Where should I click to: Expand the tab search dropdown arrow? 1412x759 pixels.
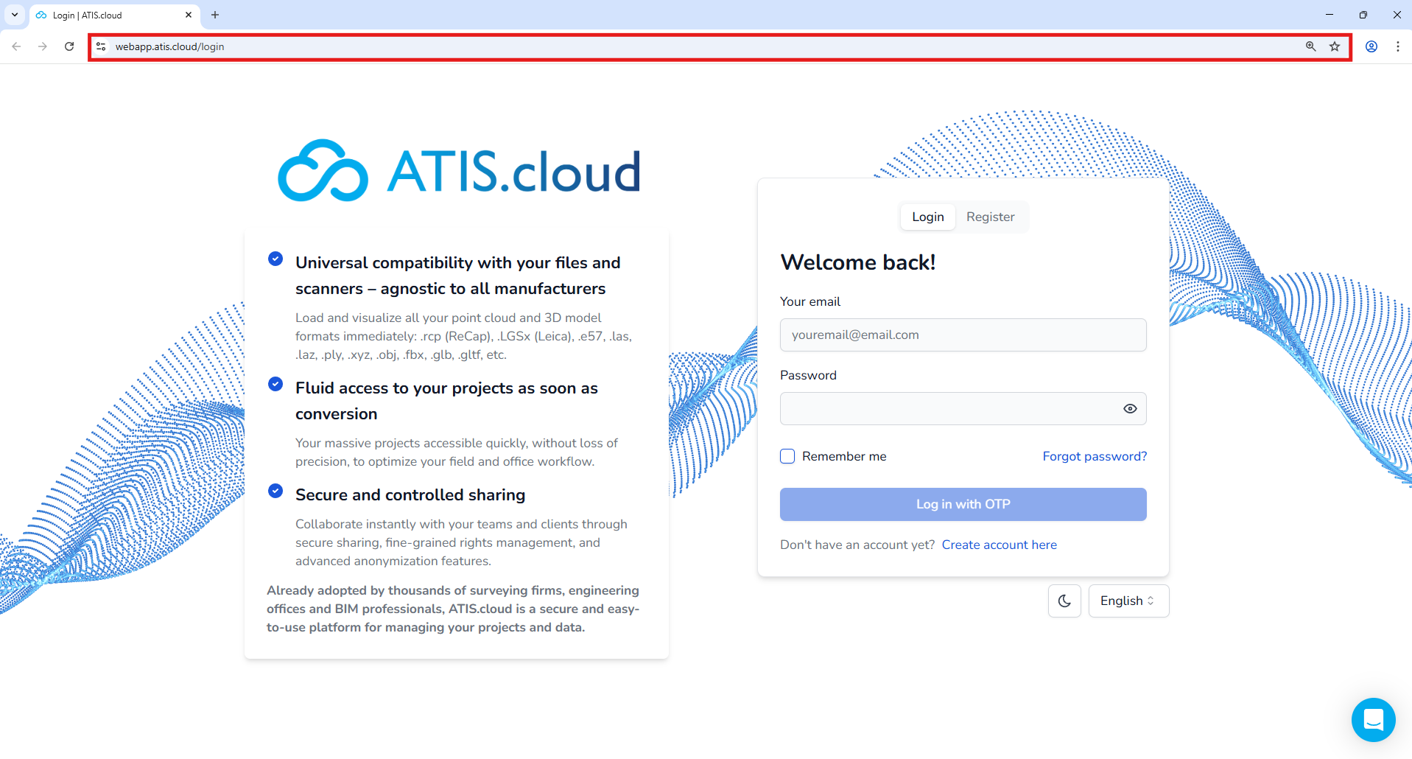pos(15,15)
